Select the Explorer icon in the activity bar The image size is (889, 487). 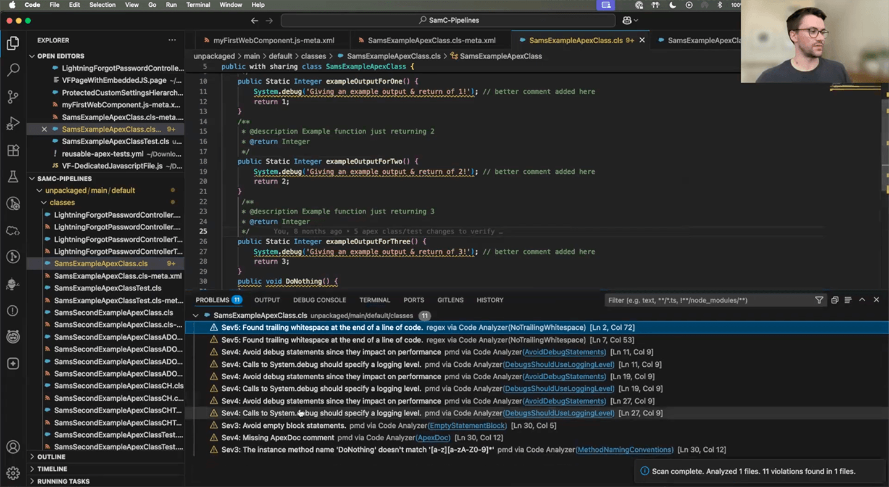click(x=14, y=44)
